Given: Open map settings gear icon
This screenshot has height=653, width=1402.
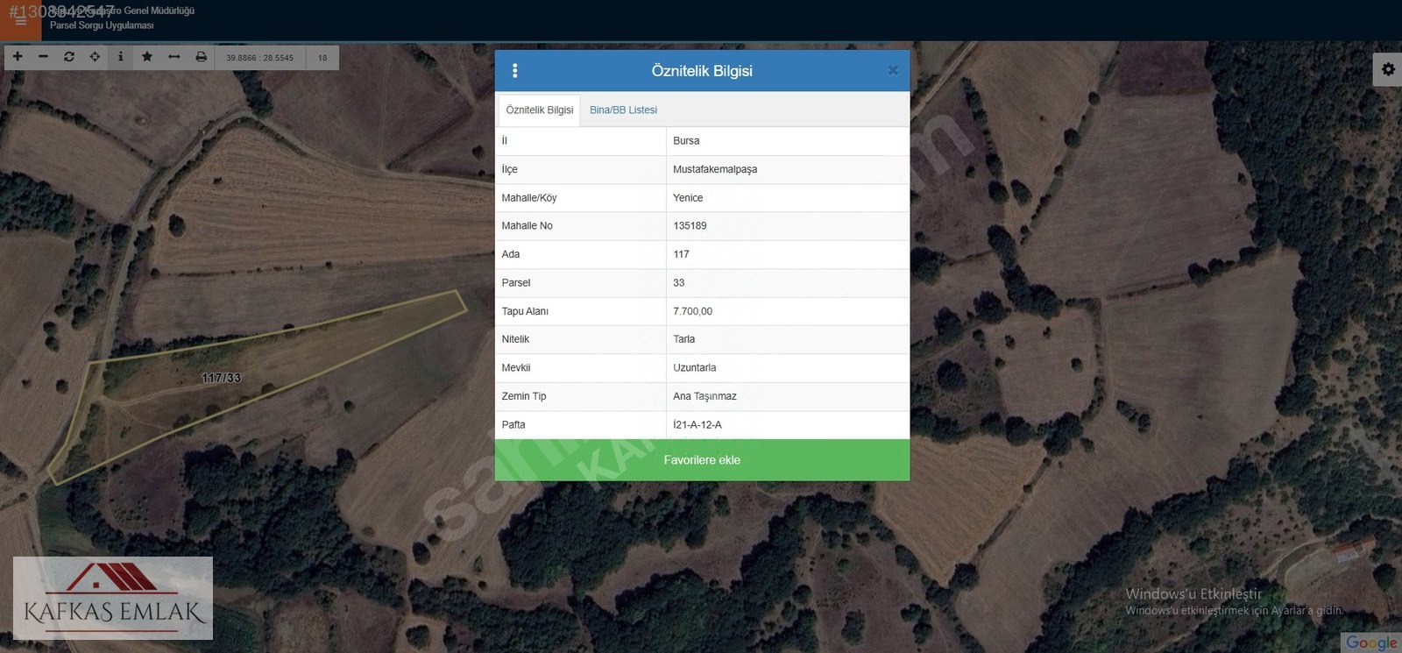Looking at the screenshot, I should coord(1388,69).
